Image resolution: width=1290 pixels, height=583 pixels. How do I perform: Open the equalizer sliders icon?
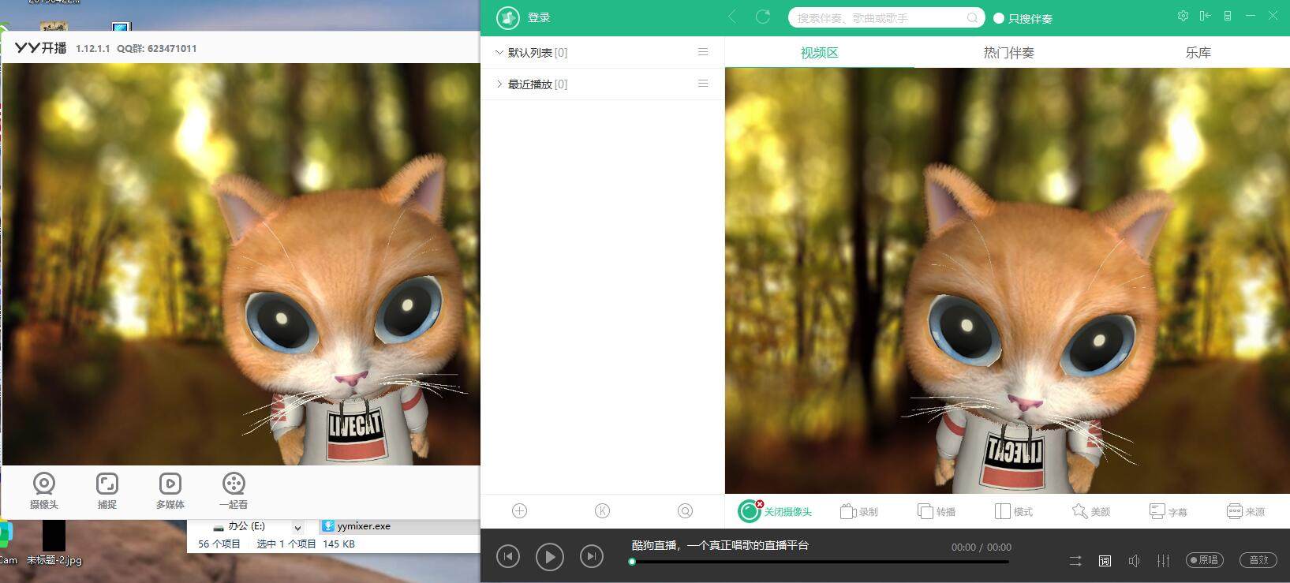click(x=1163, y=560)
